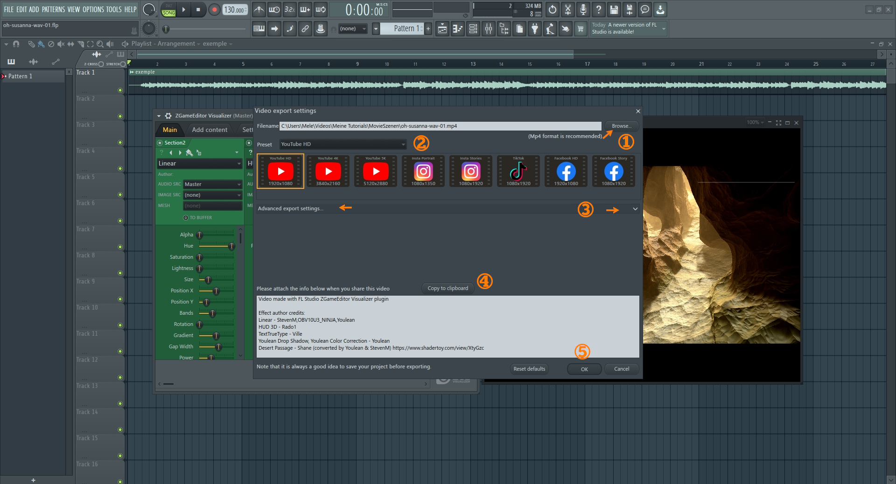The height and width of the screenshot is (484, 896).
Task: Open the audio editor scissors icon
Action: click(x=568, y=9)
